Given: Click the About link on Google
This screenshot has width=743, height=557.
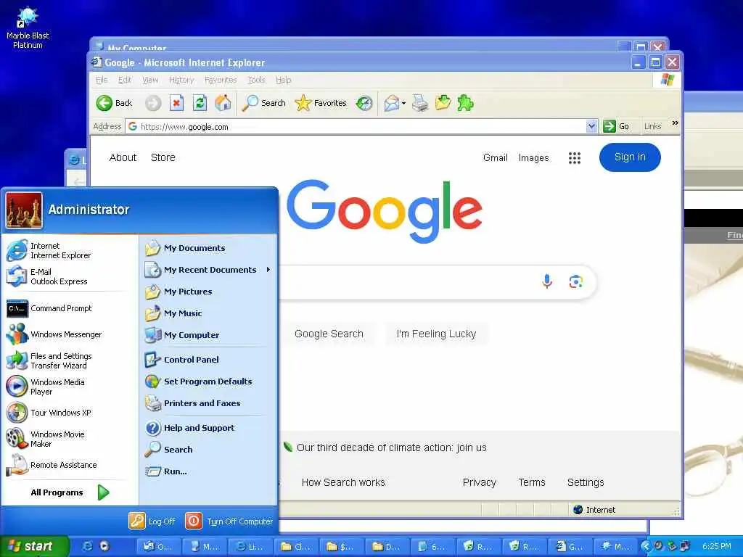Looking at the screenshot, I should pos(123,157).
